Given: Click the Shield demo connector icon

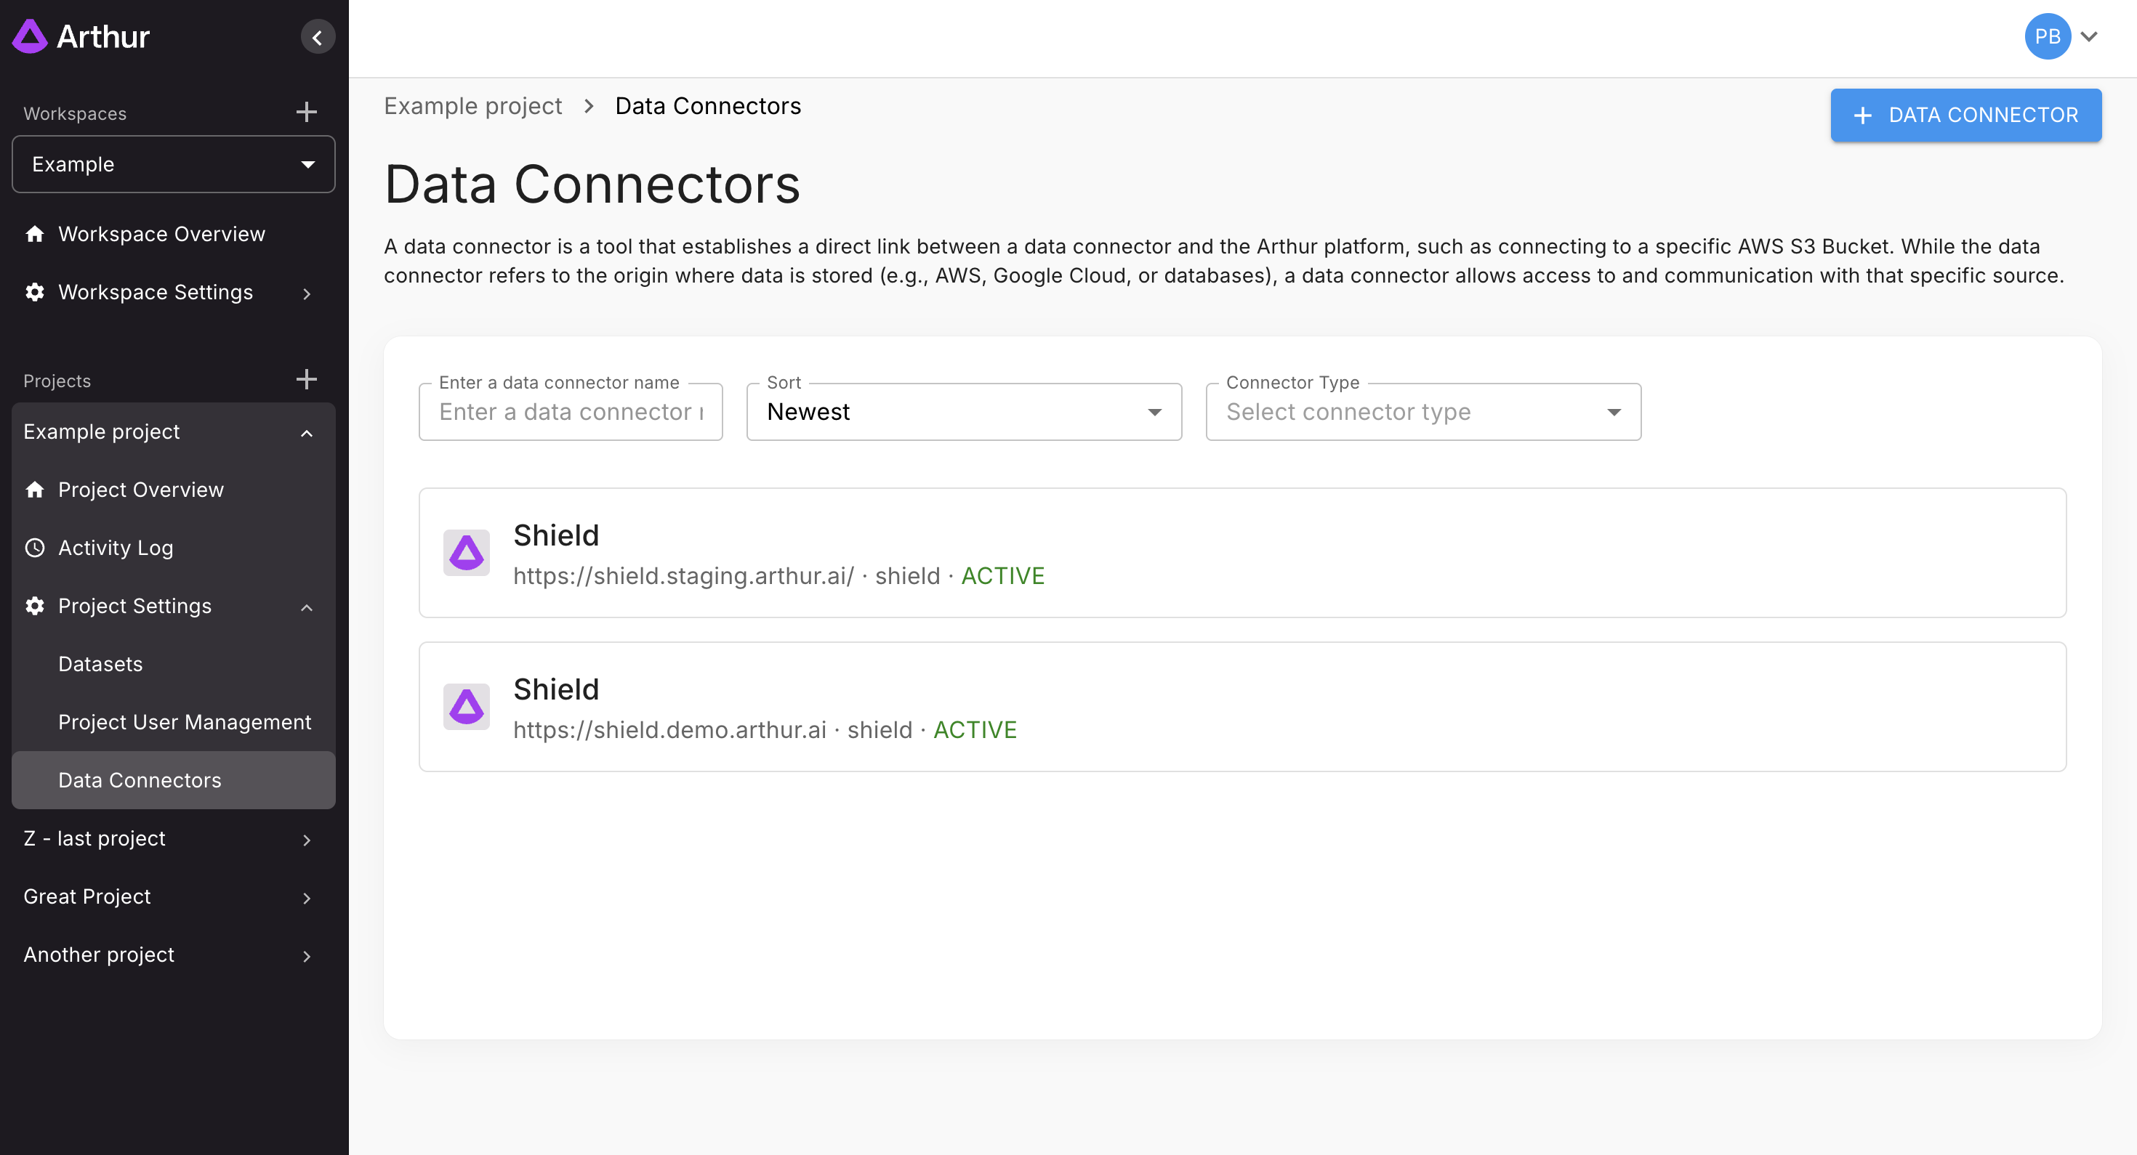Looking at the screenshot, I should click(x=466, y=706).
